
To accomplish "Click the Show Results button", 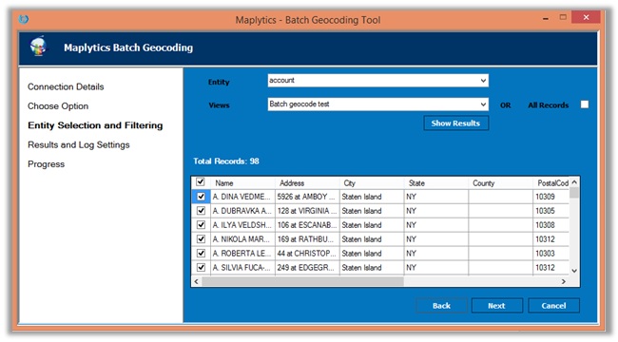I will (456, 123).
